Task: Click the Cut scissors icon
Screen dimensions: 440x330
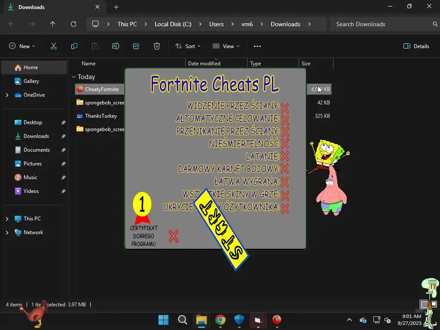Action: 54,46
